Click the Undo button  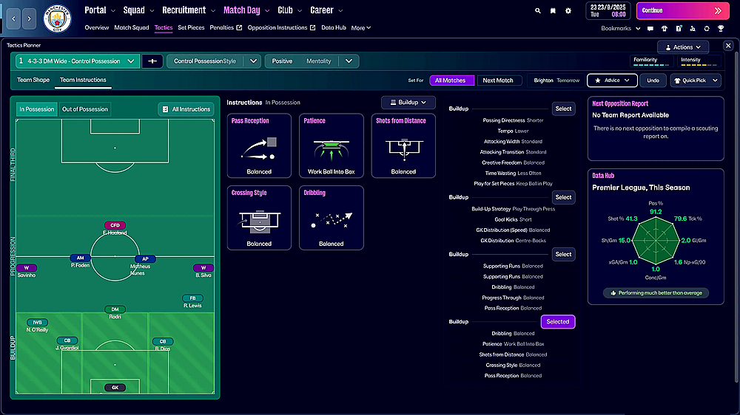pos(653,80)
